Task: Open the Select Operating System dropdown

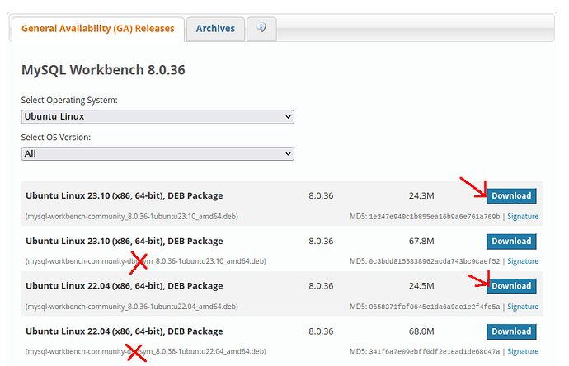Action: (158, 117)
